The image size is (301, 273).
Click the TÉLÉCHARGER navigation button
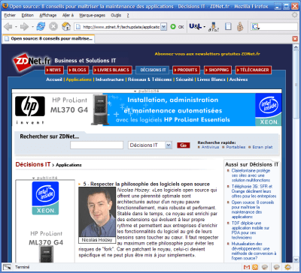click(x=254, y=70)
